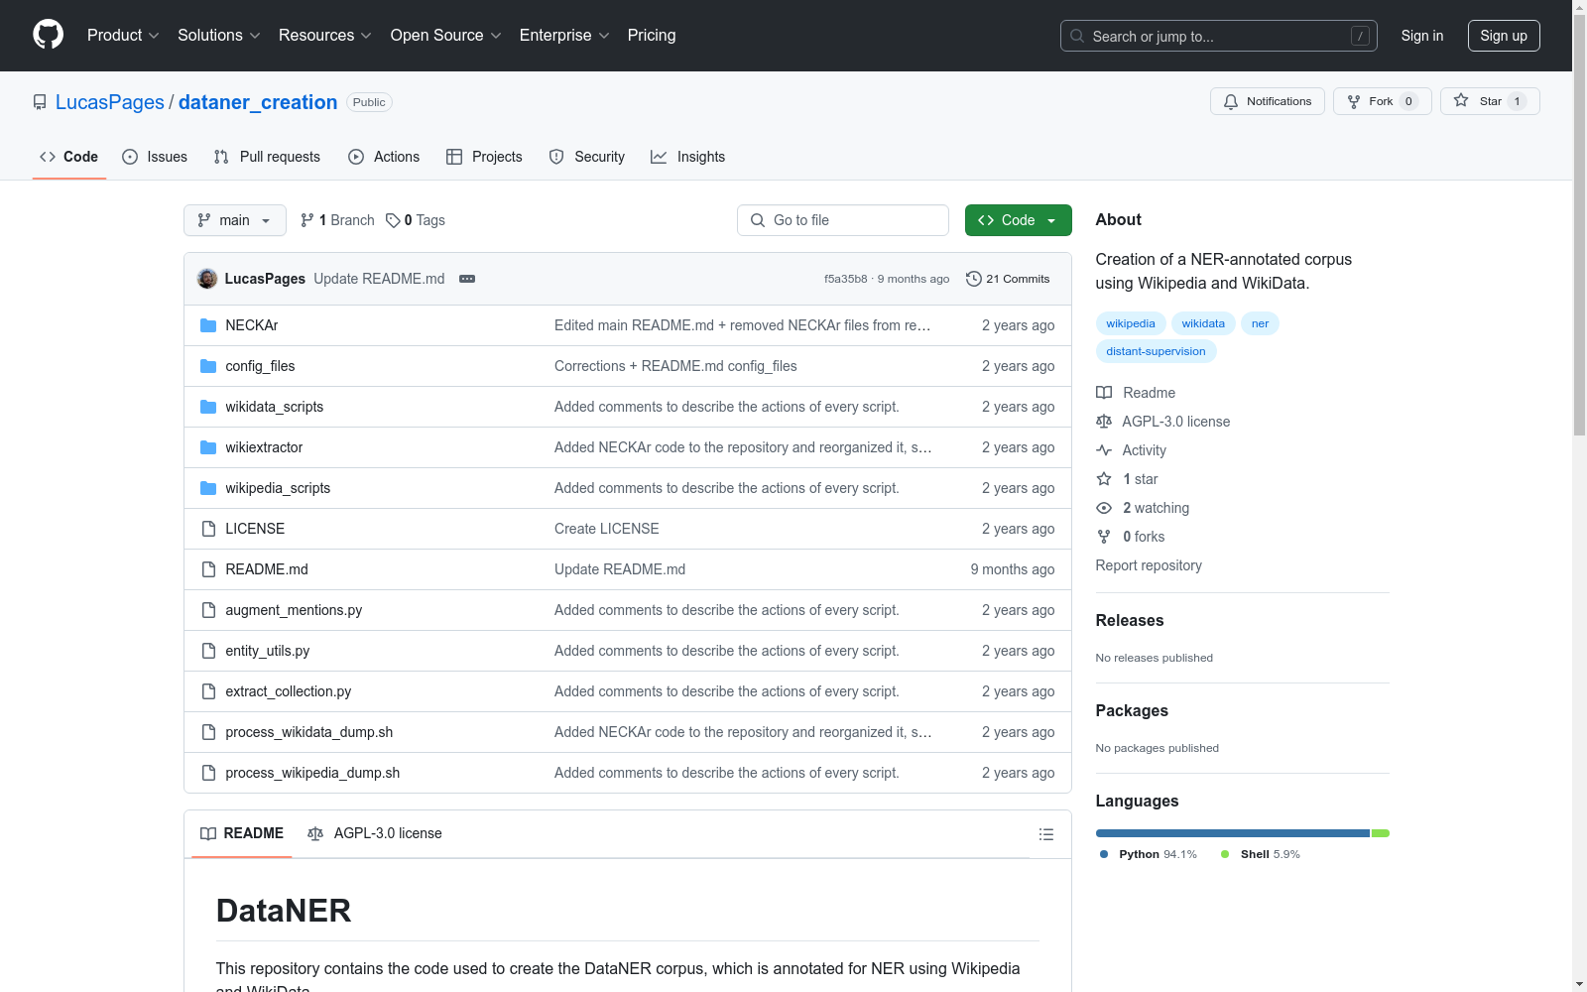Image resolution: width=1587 pixels, height=992 pixels.
Task: Click the process_wikidata_dump.sh file icon
Action: click(x=208, y=732)
